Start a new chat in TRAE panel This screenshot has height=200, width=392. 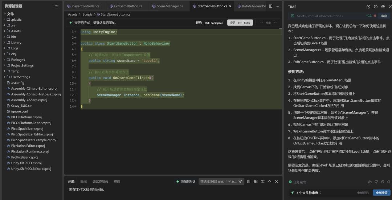click(368, 7)
